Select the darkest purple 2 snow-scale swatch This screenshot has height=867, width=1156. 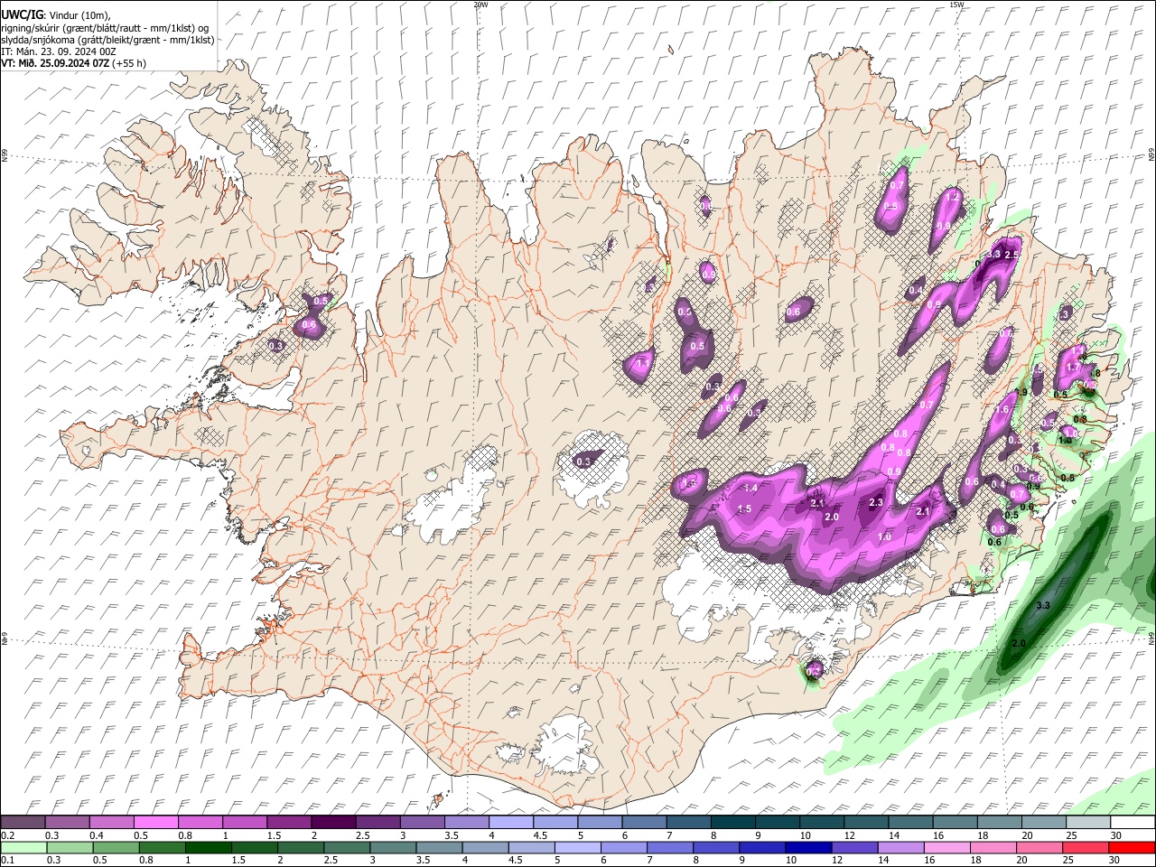pyautogui.click(x=333, y=823)
